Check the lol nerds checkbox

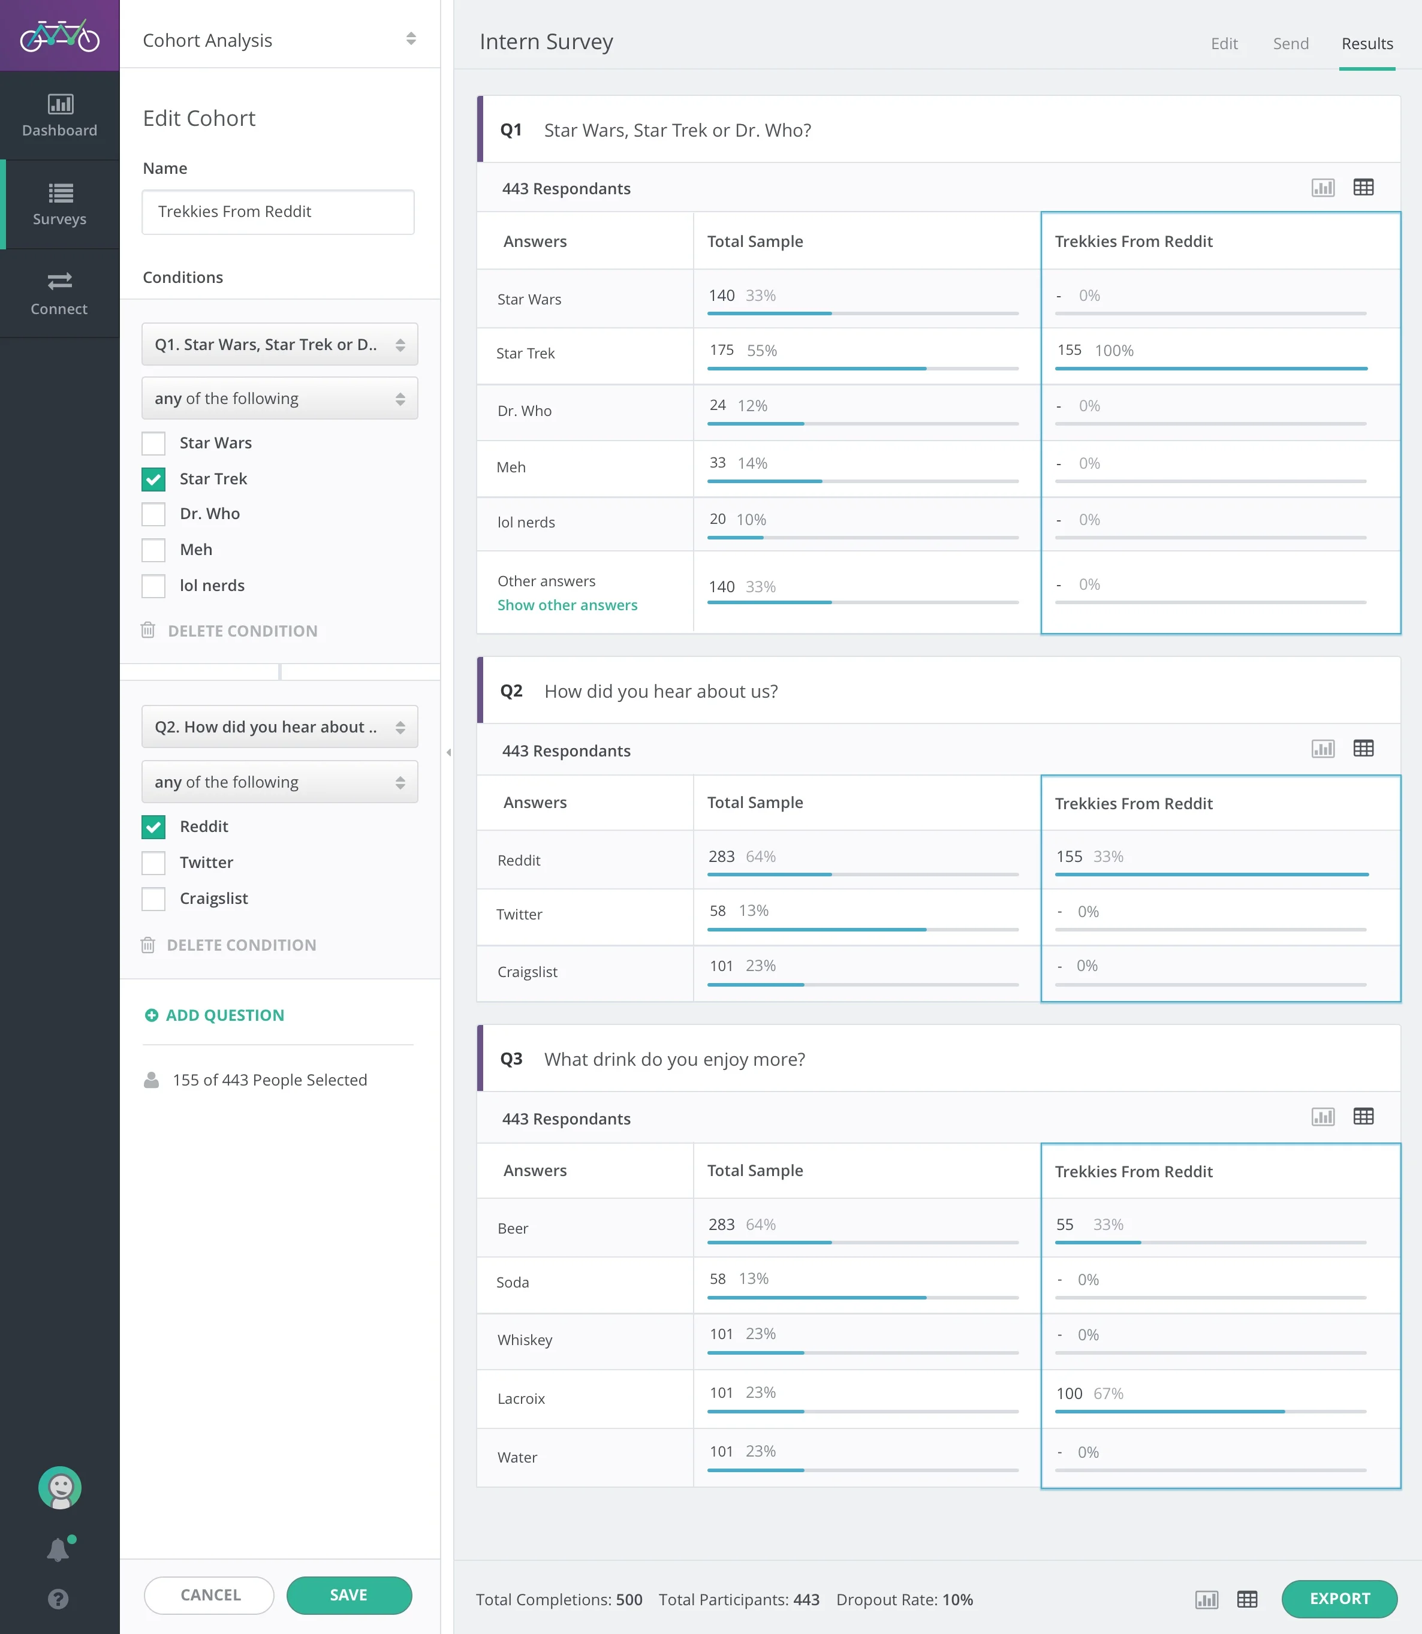153,586
